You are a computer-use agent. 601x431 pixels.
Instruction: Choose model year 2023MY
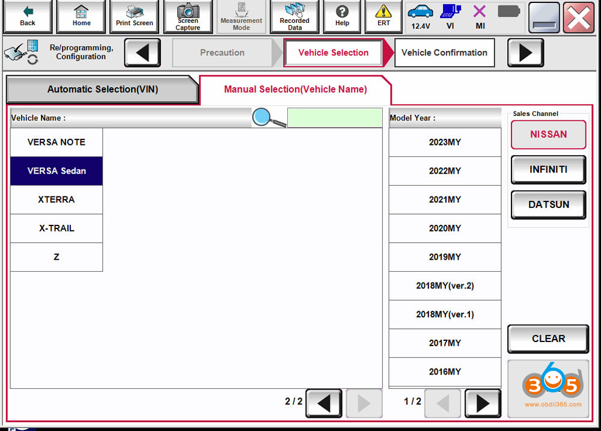pos(445,142)
